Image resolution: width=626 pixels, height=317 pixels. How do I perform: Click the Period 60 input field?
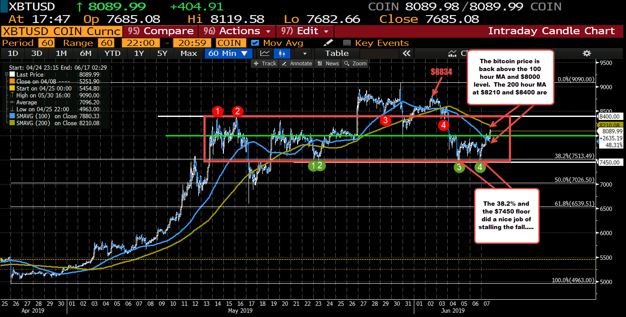(46, 43)
